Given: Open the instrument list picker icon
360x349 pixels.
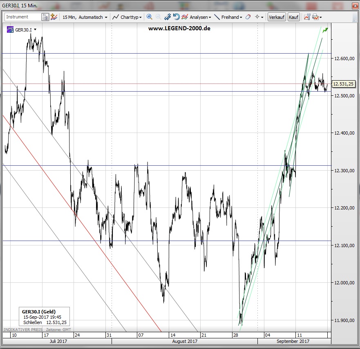Looking at the screenshot, I should coord(45,17).
